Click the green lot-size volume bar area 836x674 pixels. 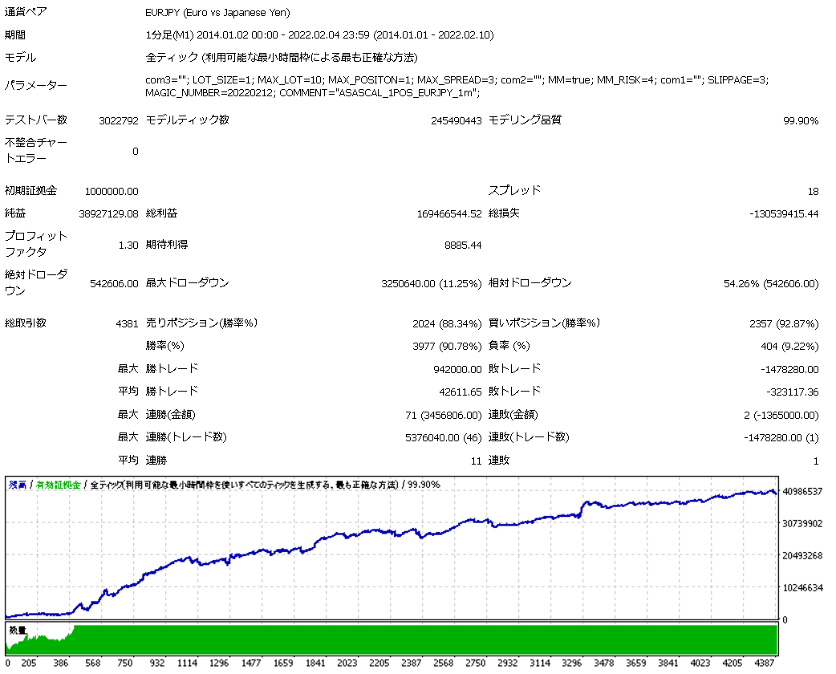(392, 639)
